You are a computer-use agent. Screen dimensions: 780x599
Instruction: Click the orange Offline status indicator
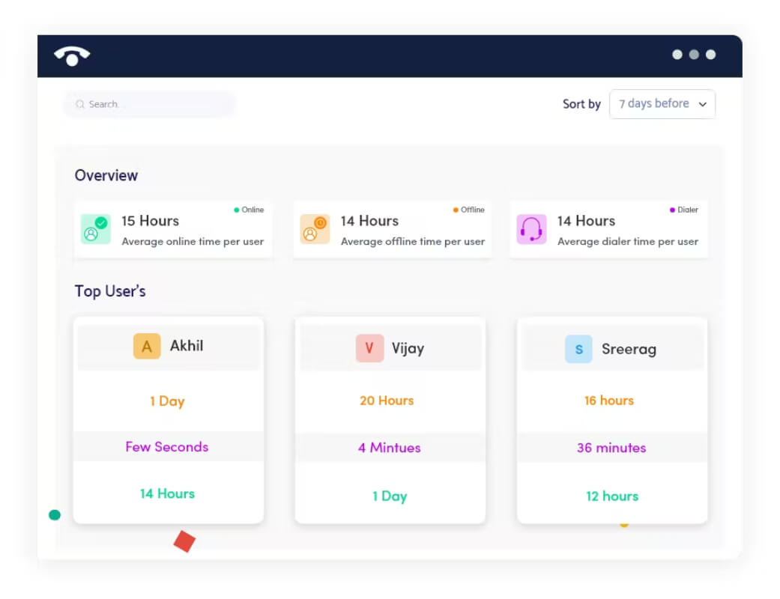468,210
